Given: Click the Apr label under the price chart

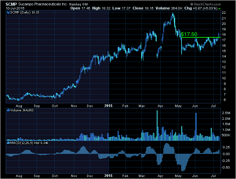Looking at the screenshot, I should [x=160, y=106].
